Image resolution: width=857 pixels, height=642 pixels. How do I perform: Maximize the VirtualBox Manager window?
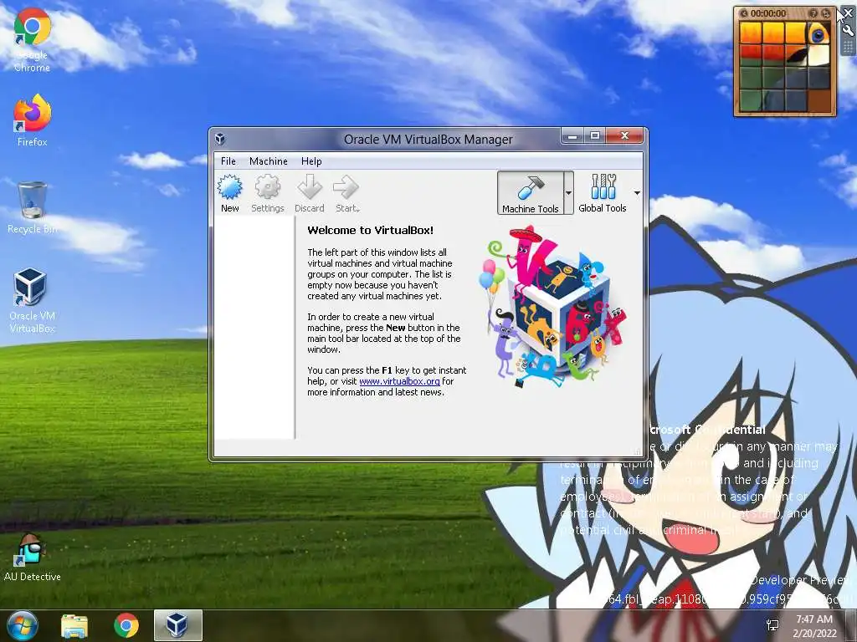tap(595, 136)
